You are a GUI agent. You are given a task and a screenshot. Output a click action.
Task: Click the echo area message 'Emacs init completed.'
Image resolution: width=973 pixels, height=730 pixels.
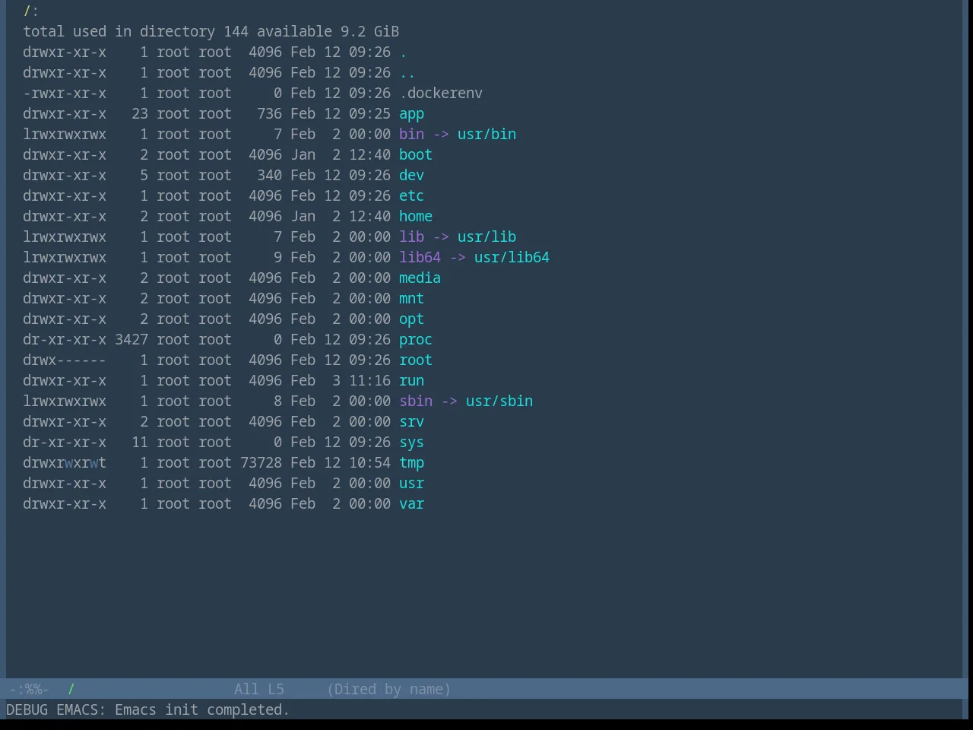202,710
